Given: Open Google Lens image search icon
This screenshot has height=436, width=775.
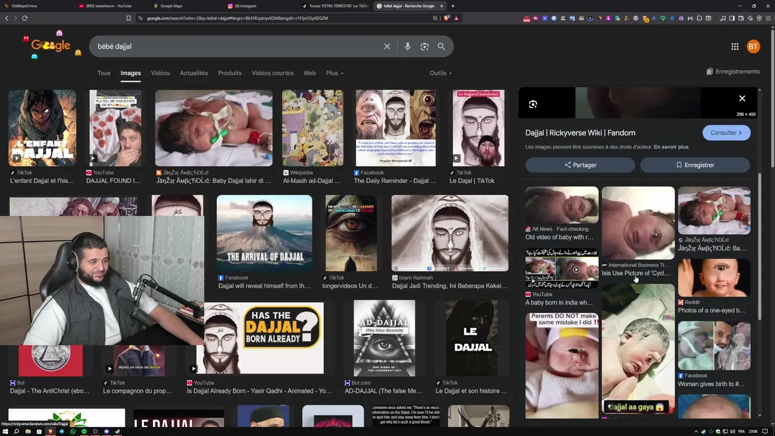Looking at the screenshot, I should pos(424,47).
